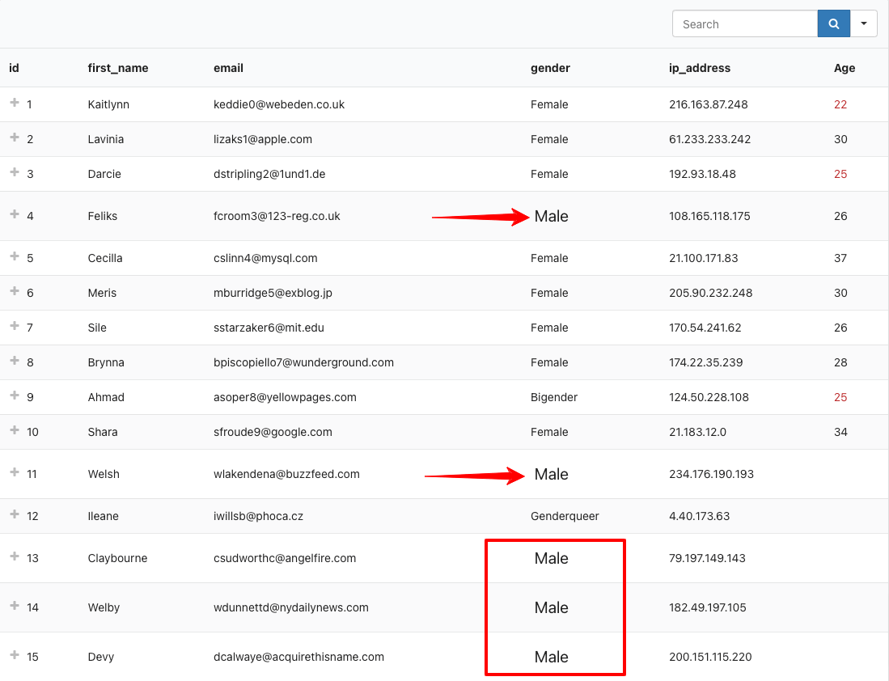Click the Age column header
The height and width of the screenshot is (681, 889).
[844, 68]
